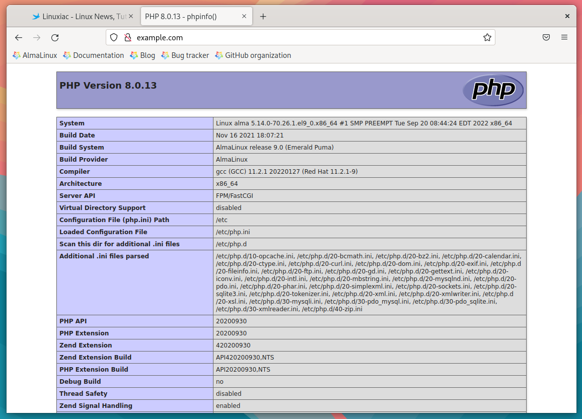Open the Blog bookmark

(142, 55)
